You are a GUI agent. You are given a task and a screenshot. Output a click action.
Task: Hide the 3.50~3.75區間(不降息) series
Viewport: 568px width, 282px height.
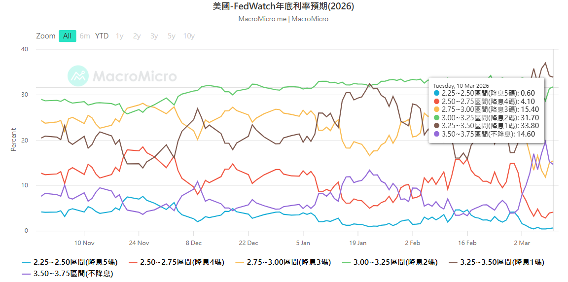click(x=73, y=273)
